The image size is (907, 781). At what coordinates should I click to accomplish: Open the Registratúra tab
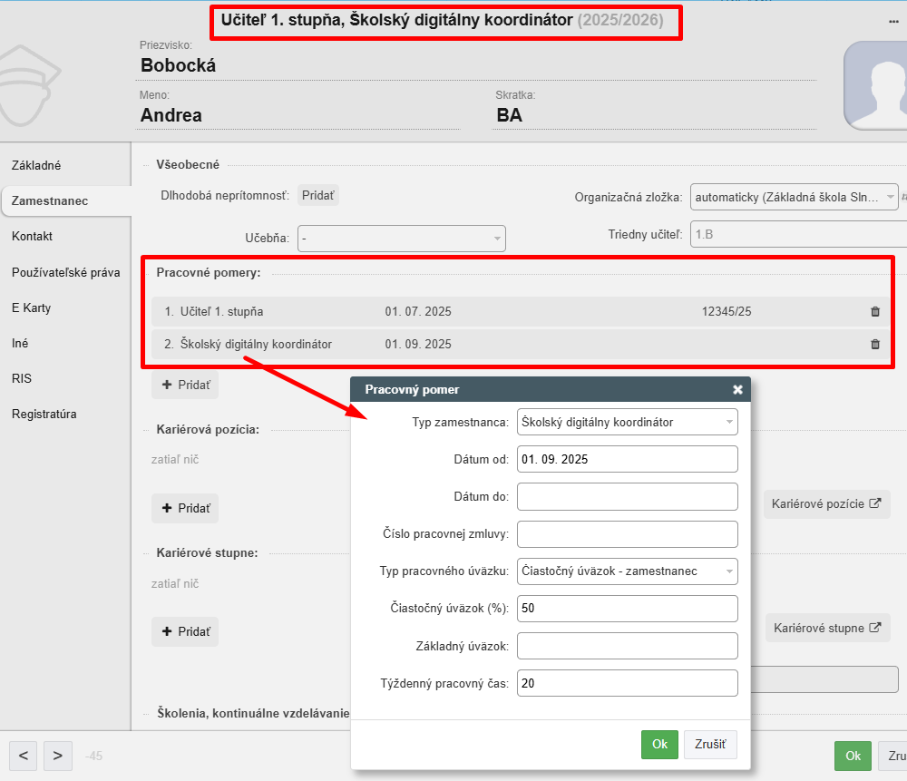pos(44,415)
